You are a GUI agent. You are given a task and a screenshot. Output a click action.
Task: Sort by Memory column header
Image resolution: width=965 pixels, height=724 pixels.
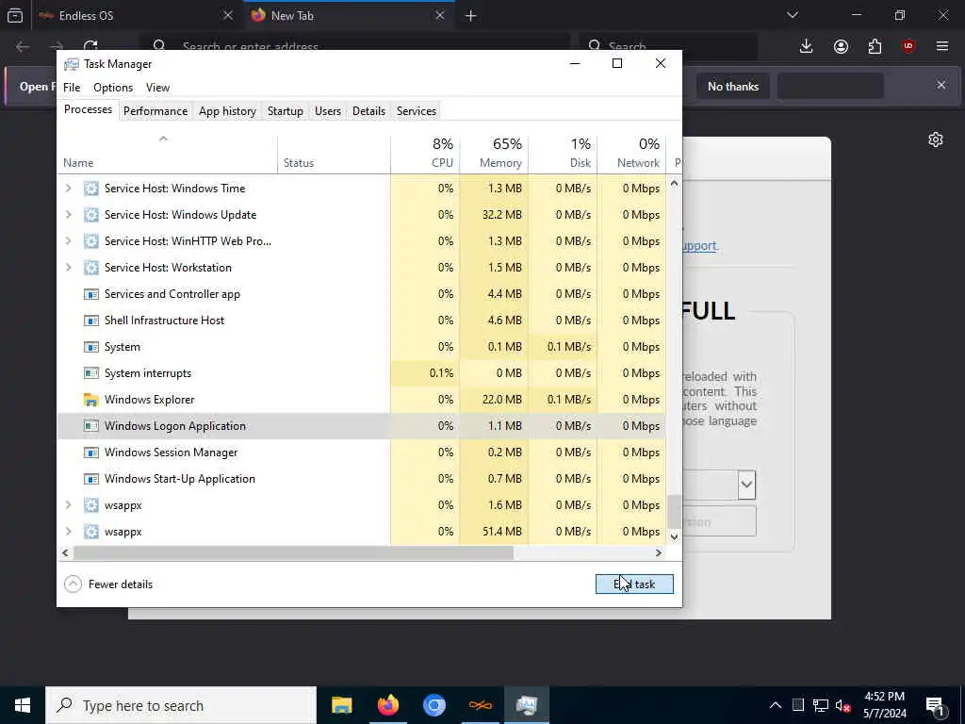494,153
